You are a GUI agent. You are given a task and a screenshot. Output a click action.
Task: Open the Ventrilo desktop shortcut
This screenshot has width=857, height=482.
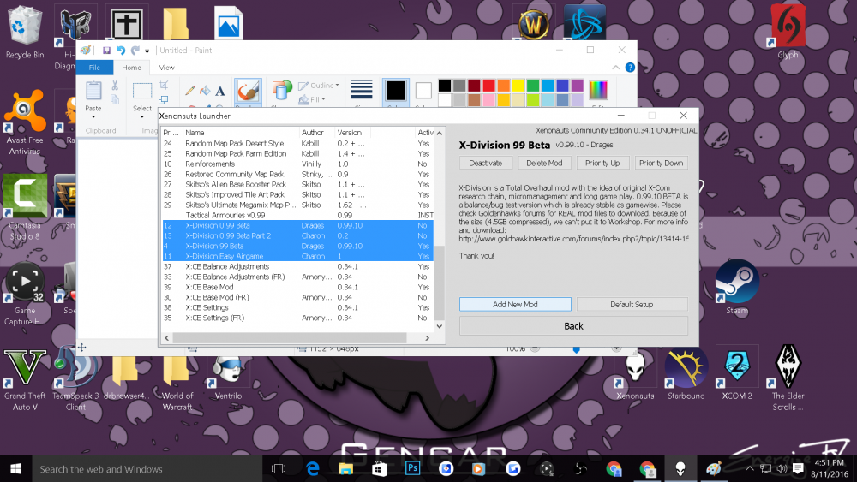[228, 377]
